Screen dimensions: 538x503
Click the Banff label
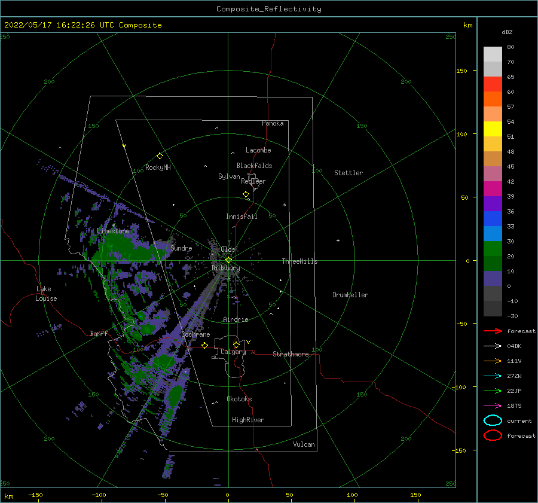pyautogui.click(x=99, y=334)
